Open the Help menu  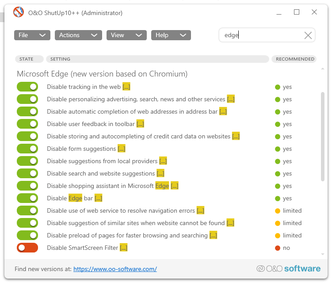click(171, 35)
